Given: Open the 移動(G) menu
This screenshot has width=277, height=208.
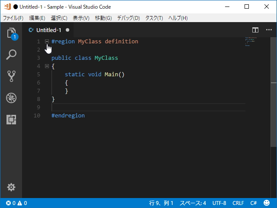Looking at the screenshot, I should coord(103,18).
